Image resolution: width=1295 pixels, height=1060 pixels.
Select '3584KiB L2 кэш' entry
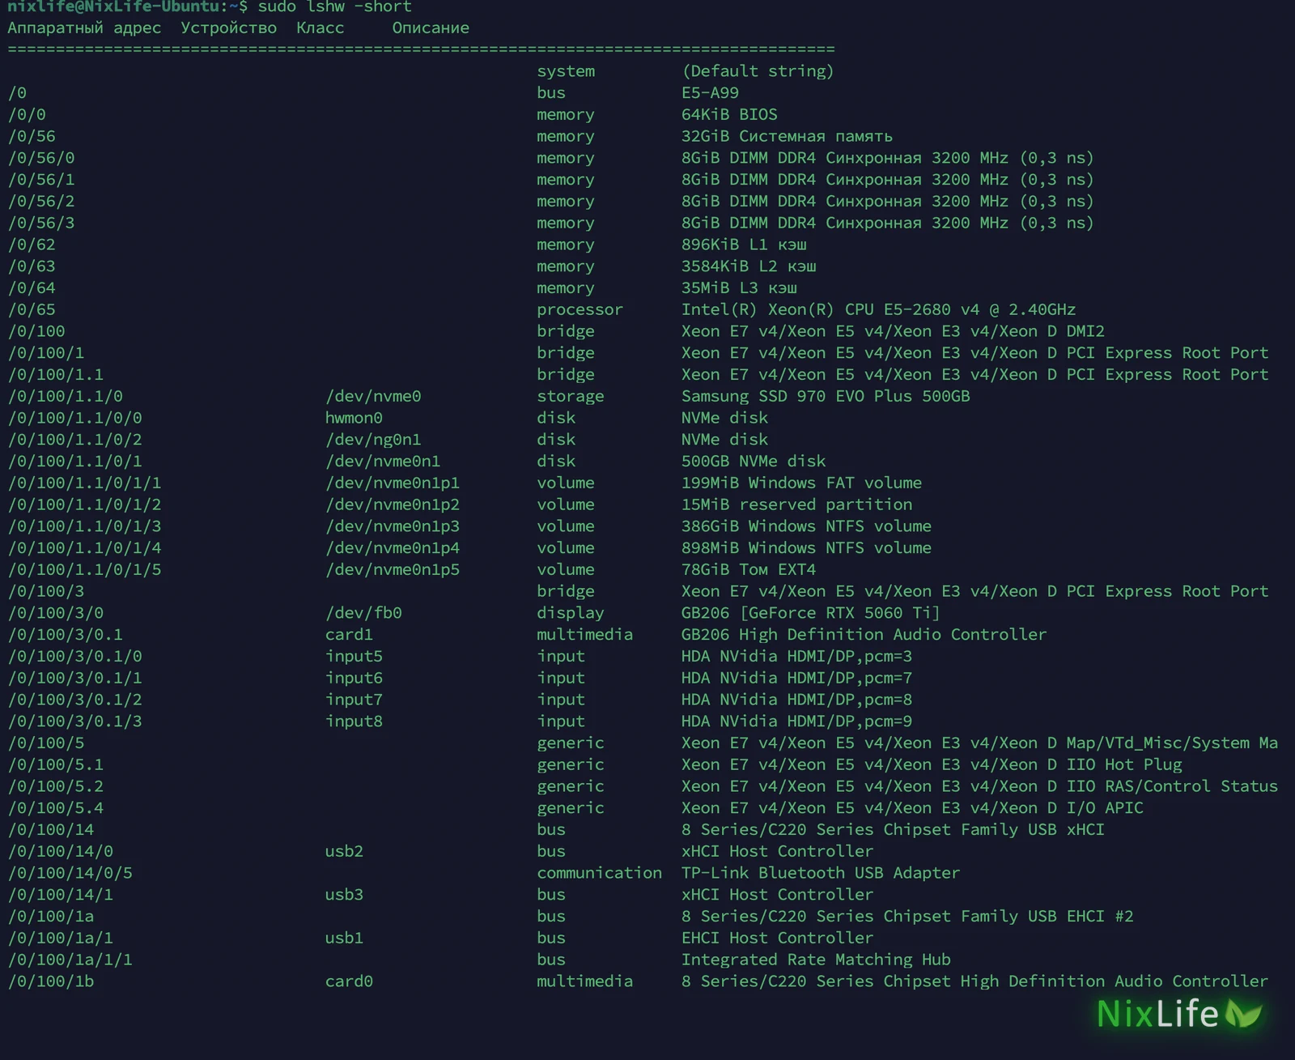(x=749, y=266)
